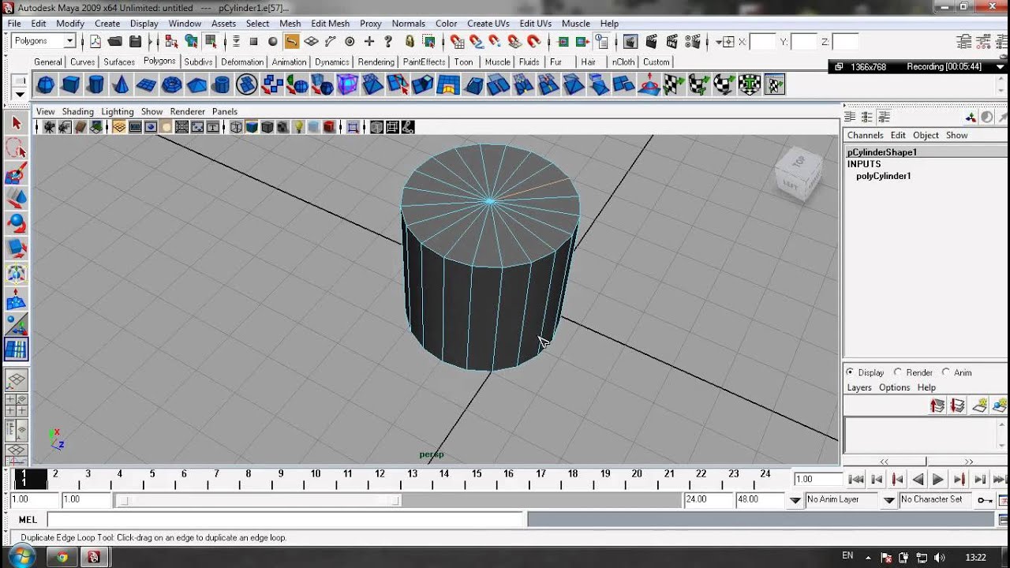Click the polygon pipe shelf icon
The width and height of the screenshot is (1010, 568).
coord(222,84)
